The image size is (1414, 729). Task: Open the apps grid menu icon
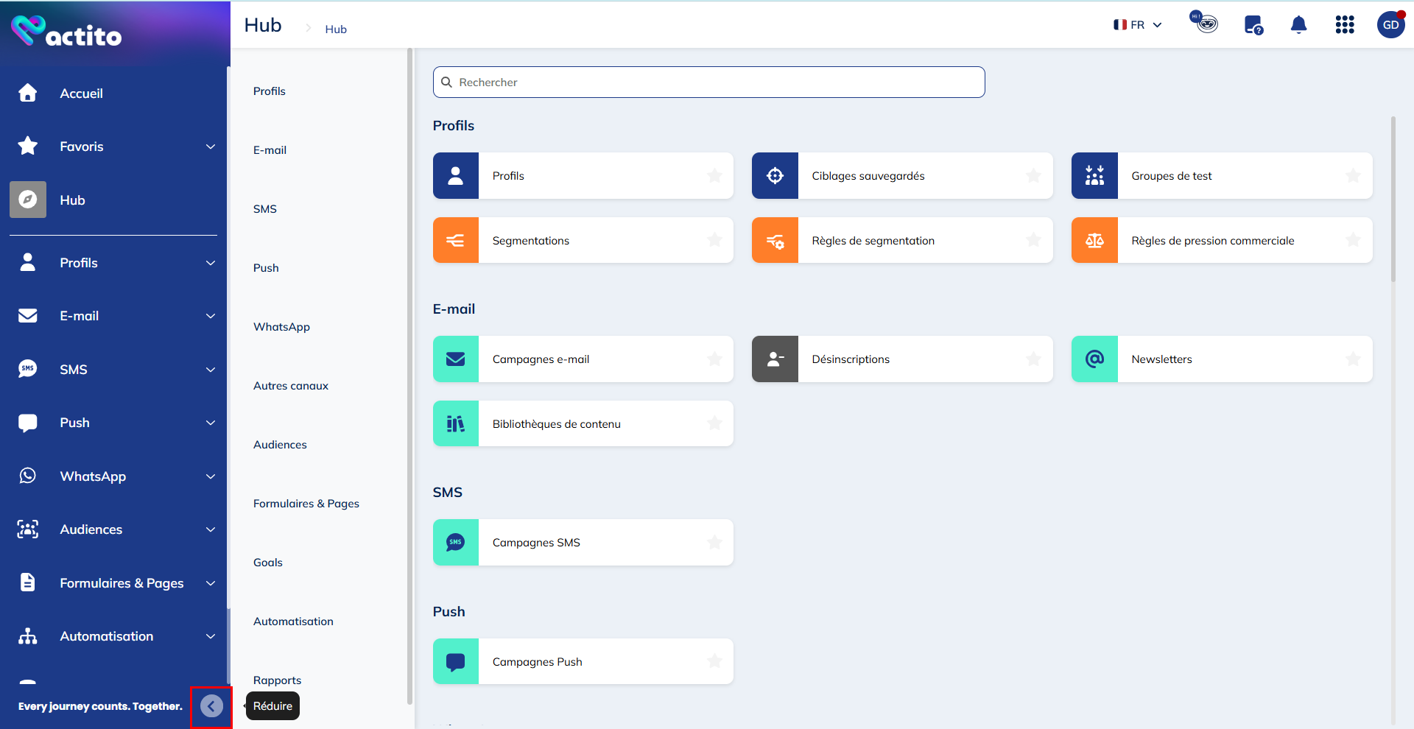click(x=1344, y=25)
